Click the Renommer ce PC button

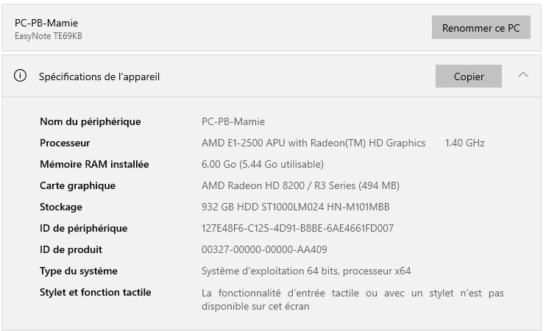(481, 28)
